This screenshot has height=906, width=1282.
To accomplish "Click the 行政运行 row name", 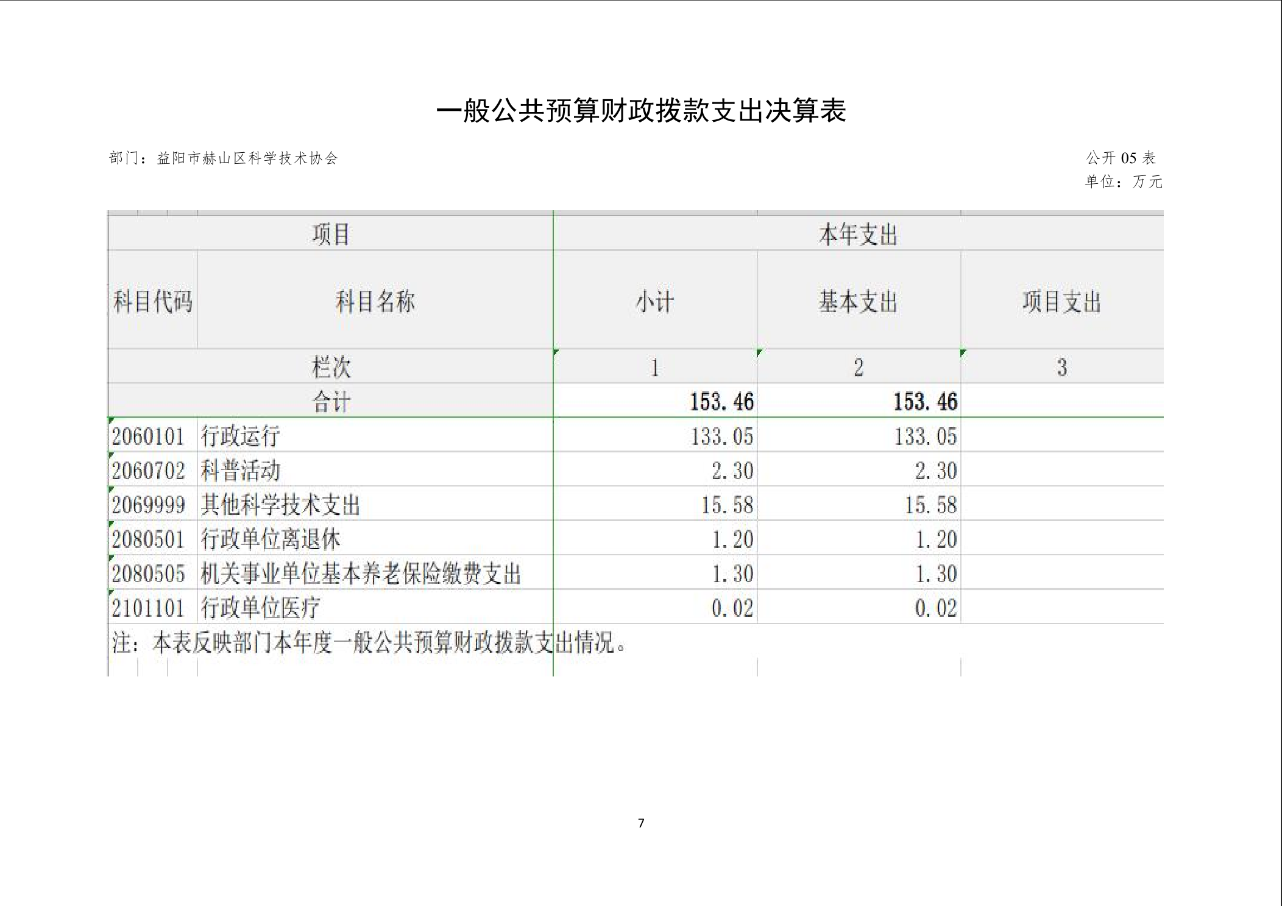I will click(241, 436).
